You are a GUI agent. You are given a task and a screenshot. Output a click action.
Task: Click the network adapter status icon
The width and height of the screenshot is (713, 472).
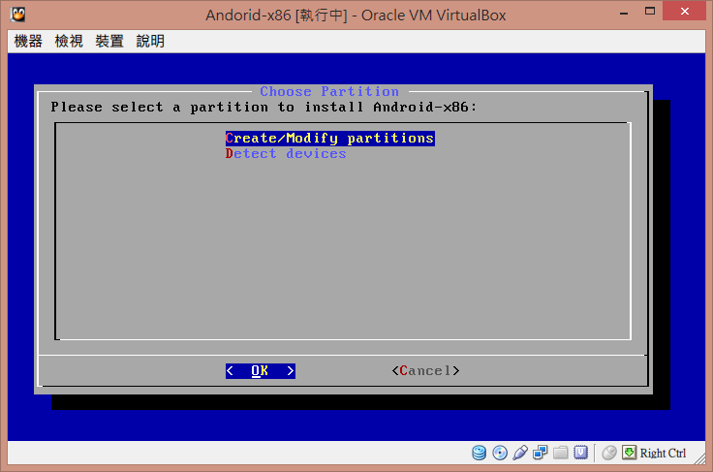coord(541,453)
